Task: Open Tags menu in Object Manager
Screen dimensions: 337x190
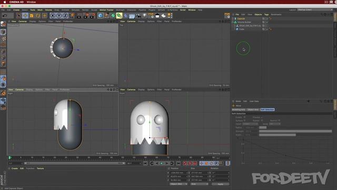Action: pyautogui.click(x=266, y=14)
